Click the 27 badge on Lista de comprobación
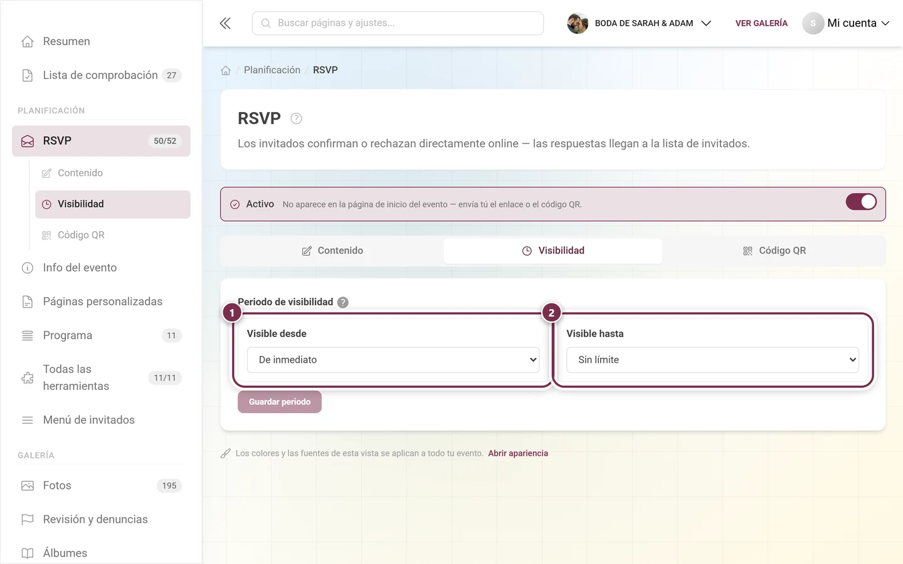This screenshot has width=903, height=564. click(x=172, y=75)
